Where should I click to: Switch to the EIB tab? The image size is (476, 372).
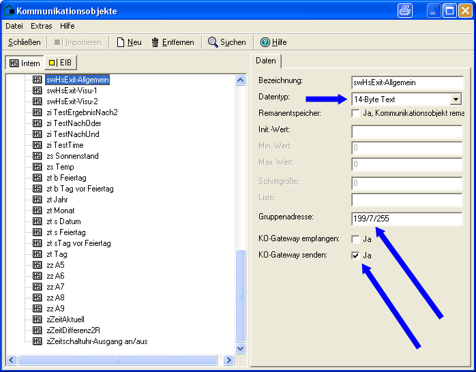pyautogui.click(x=60, y=63)
